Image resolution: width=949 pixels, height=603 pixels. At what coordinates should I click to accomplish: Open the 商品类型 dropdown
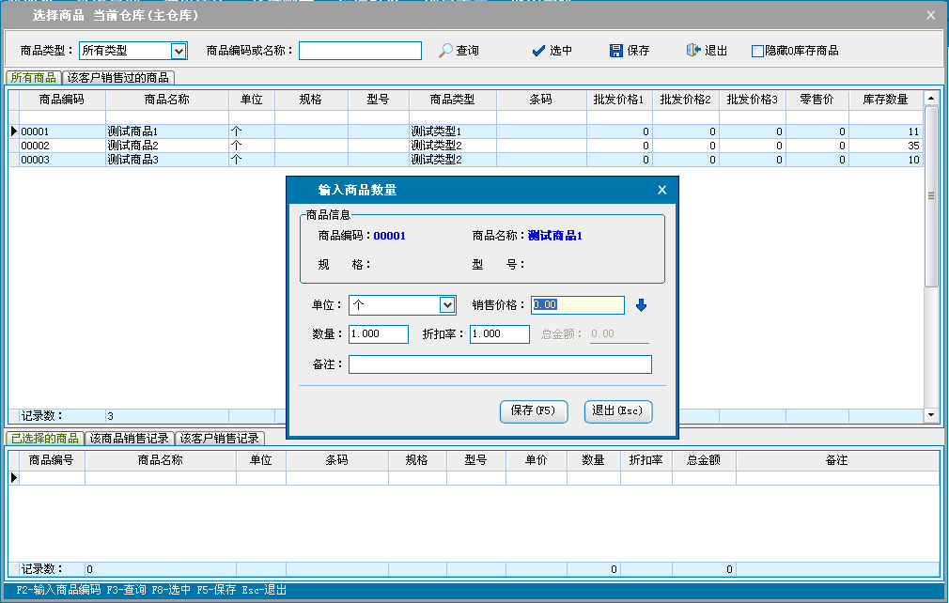click(179, 51)
